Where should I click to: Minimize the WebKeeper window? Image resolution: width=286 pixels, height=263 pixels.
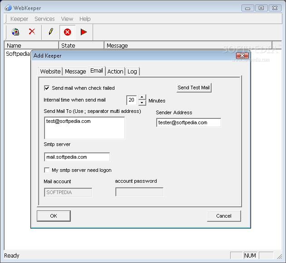pos(247,8)
